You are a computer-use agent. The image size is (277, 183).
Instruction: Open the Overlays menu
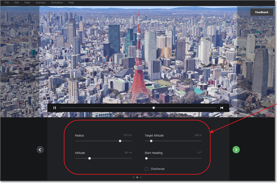point(41,3)
